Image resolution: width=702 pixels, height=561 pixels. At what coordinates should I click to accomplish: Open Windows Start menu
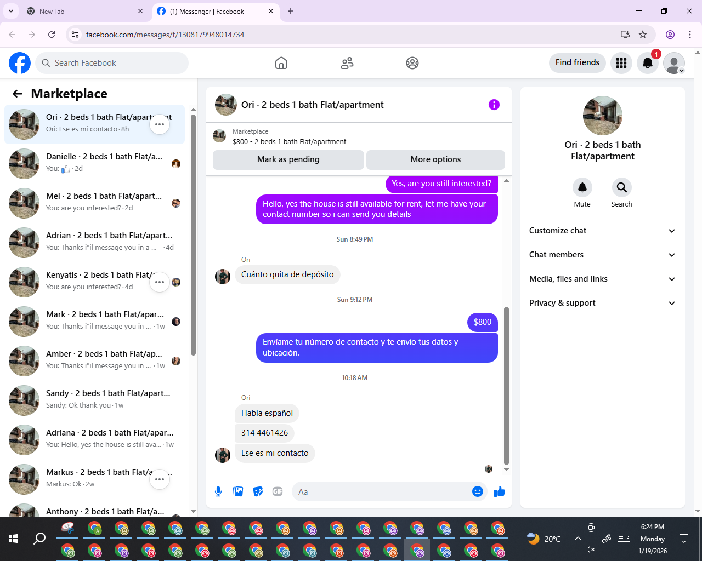(x=13, y=539)
